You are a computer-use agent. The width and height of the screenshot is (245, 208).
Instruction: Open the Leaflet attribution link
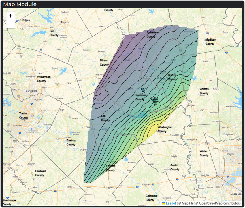click(x=171, y=203)
